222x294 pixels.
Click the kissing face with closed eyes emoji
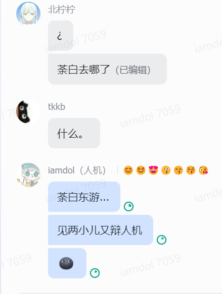coord(179,170)
